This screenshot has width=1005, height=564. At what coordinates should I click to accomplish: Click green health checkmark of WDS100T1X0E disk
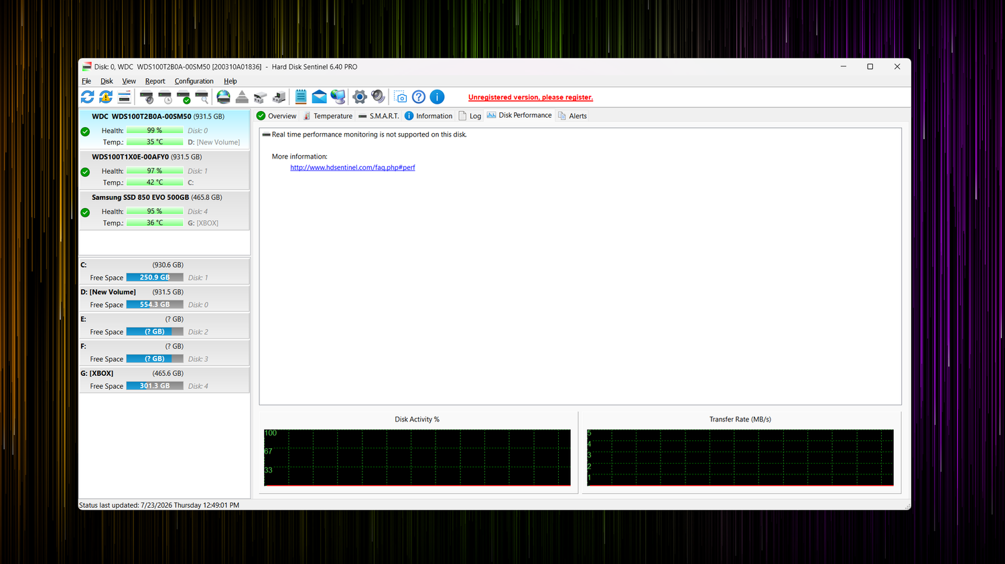click(x=85, y=172)
